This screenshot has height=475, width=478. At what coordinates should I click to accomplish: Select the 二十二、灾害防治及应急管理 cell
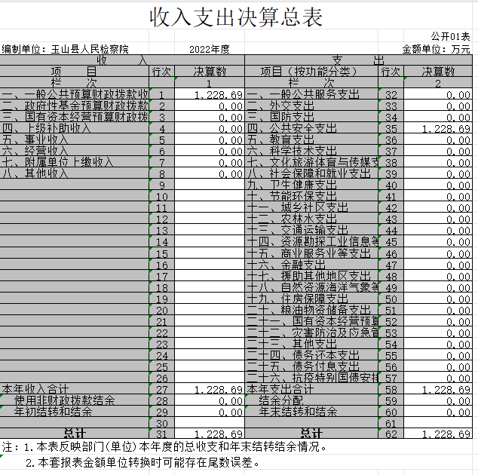[x=311, y=332]
